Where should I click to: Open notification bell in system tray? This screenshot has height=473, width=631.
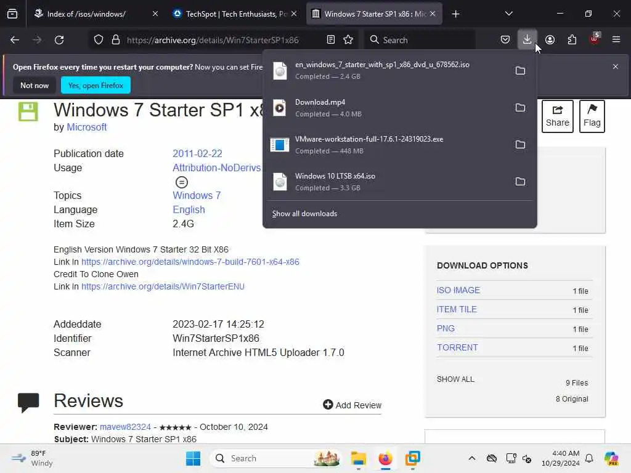[589, 458]
